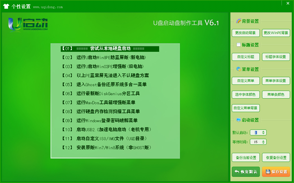Select menu entry 04 以上PE蓝黑屏无法进入不认硬盘方案
The image size is (294, 183).
(x=105, y=75)
